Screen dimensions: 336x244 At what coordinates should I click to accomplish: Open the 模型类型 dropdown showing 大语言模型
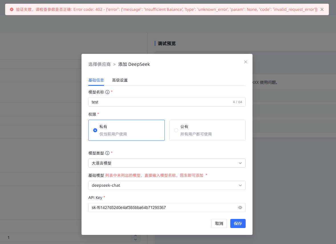coord(167,163)
